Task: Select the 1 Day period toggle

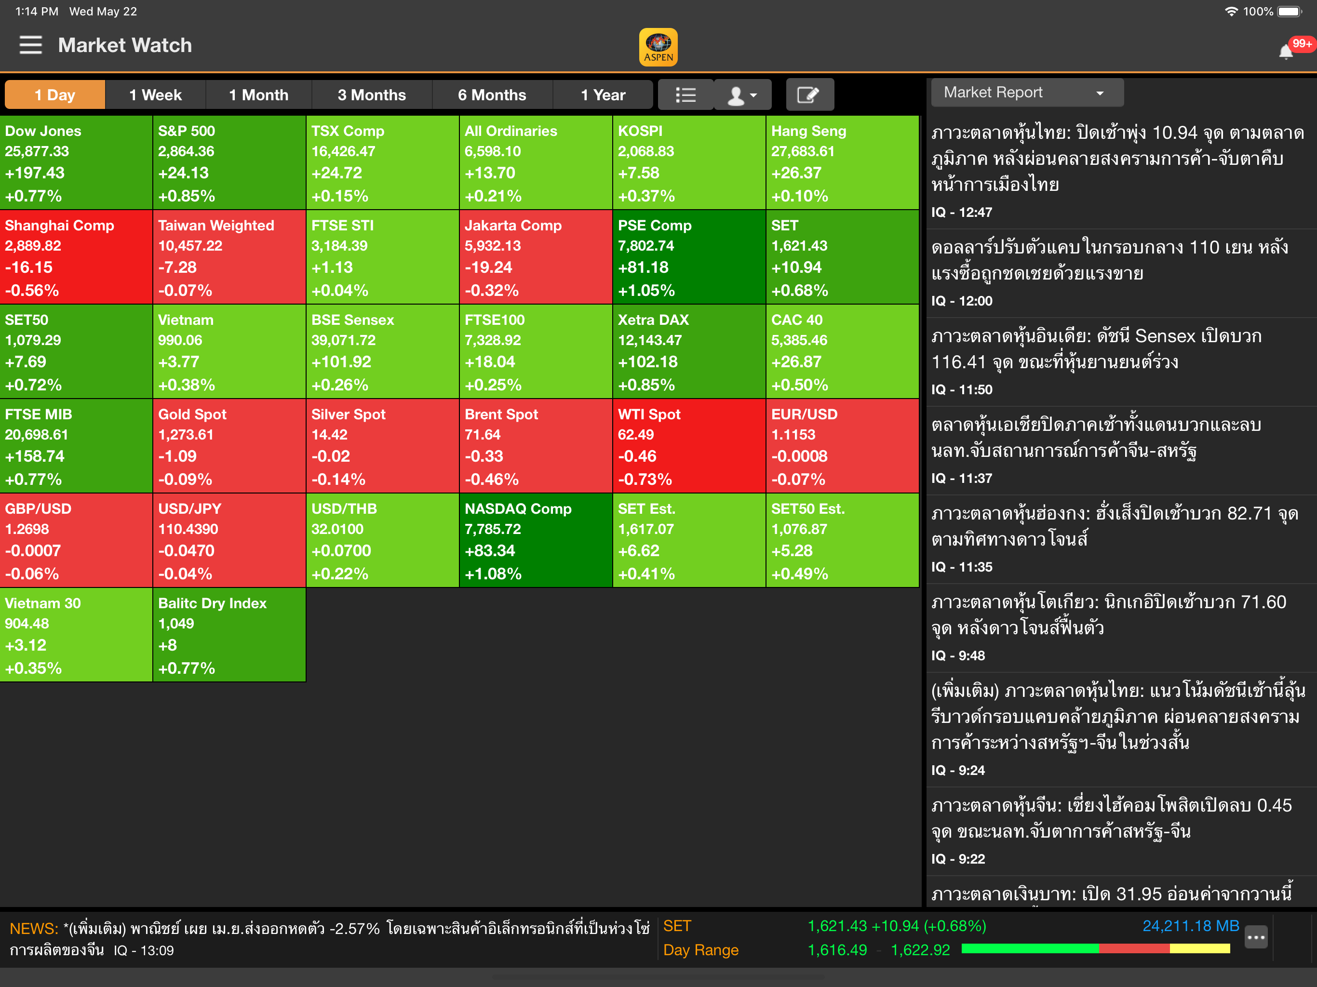Action: tap(55, 94)
